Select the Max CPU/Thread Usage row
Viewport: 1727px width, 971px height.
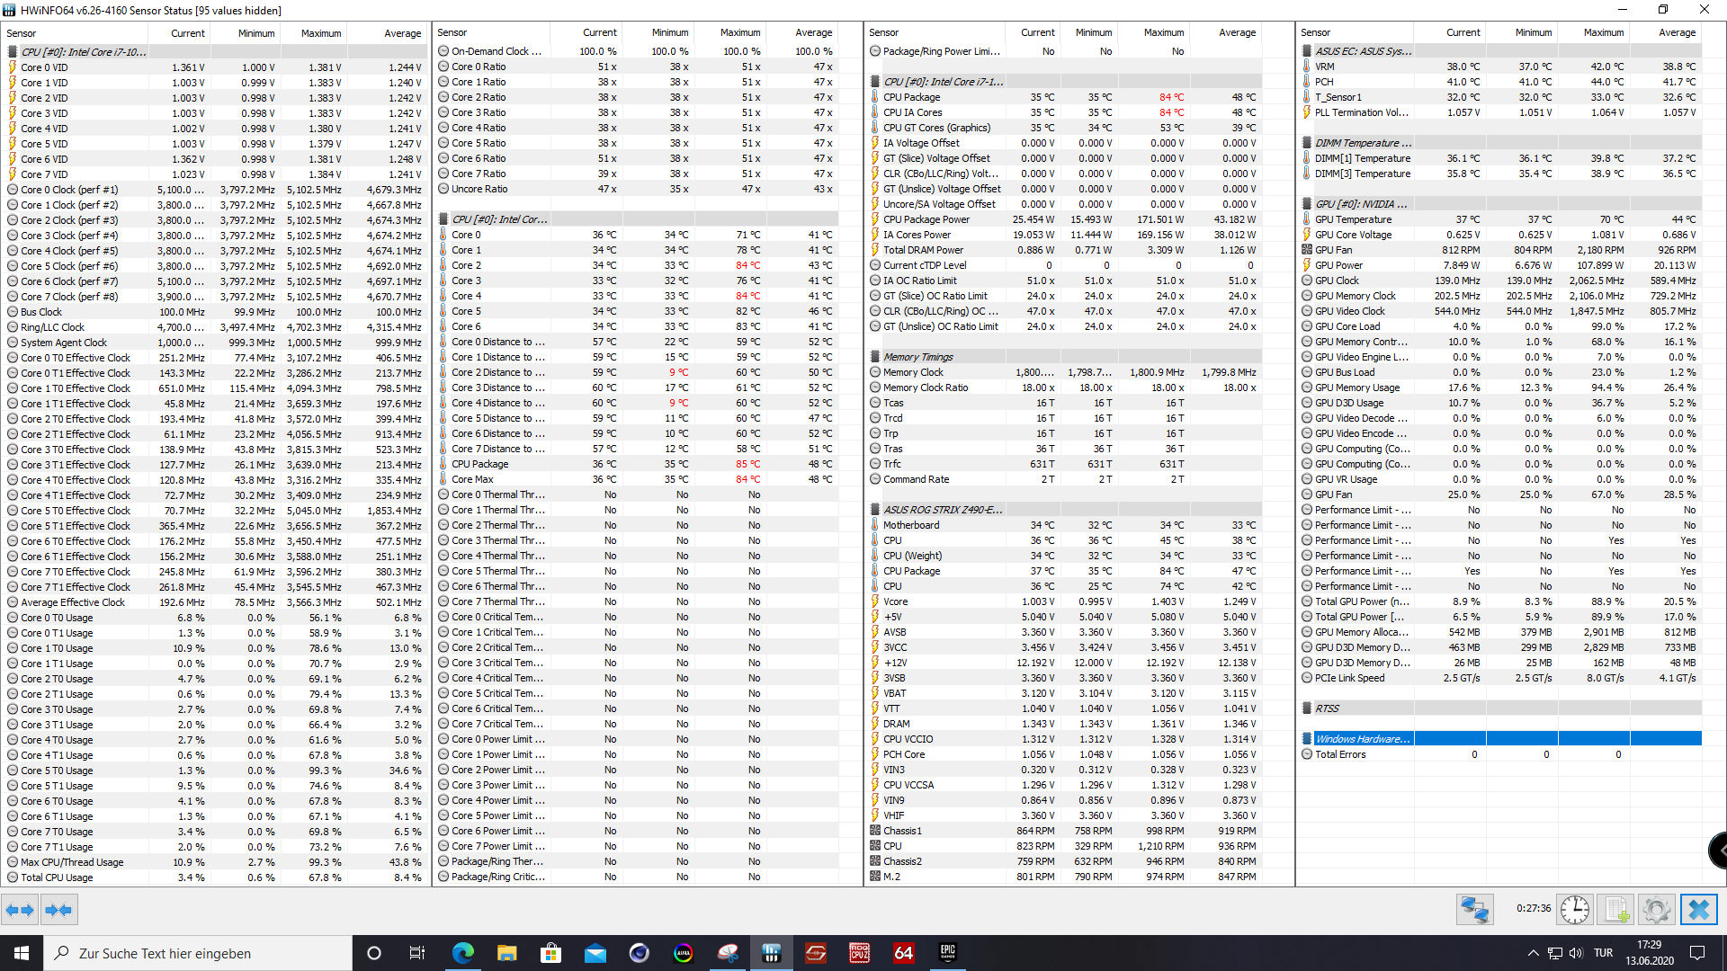pyautogui.click(x=214, y=862)
